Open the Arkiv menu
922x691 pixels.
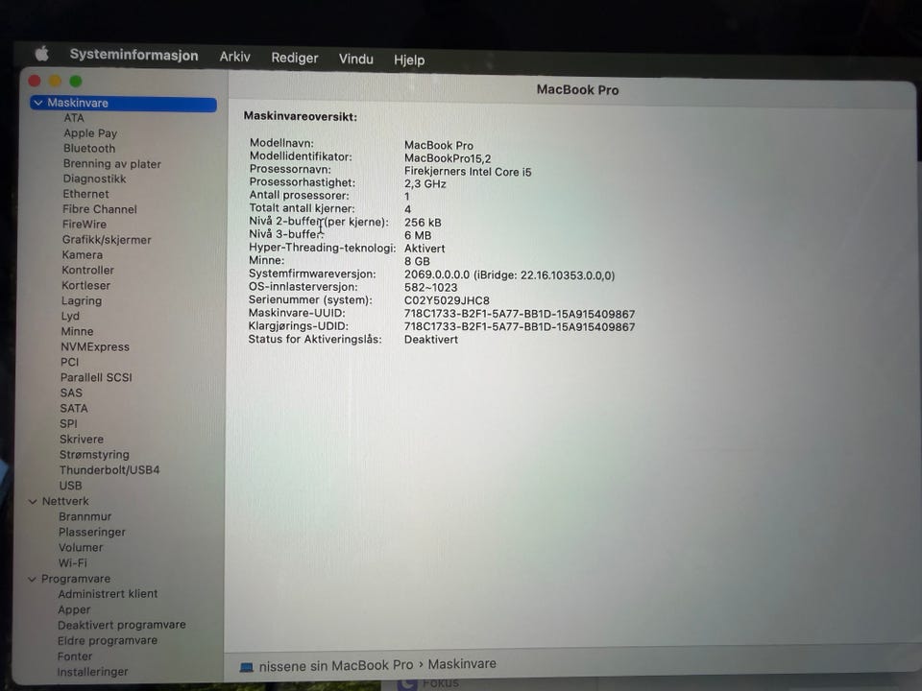[x=234, y=57]
